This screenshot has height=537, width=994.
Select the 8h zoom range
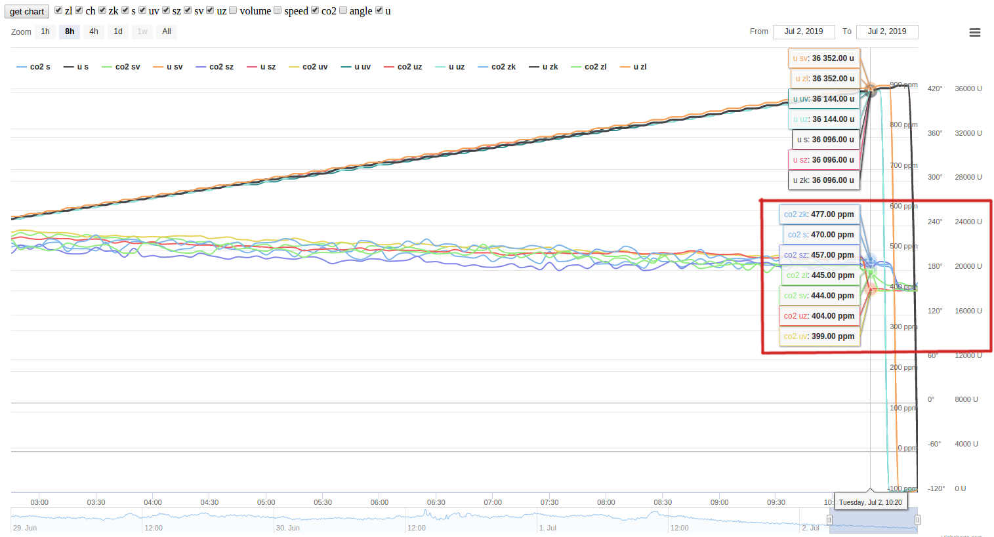click(x=70, y=31)
